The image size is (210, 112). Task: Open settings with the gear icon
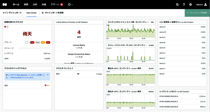pyautogui.click(x=191, y=5)
